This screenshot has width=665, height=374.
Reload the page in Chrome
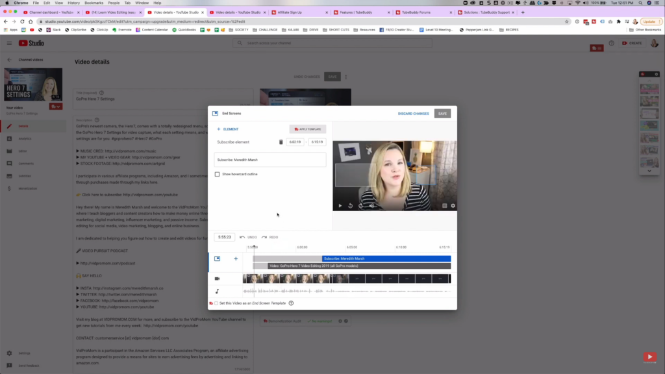[22, 21]
